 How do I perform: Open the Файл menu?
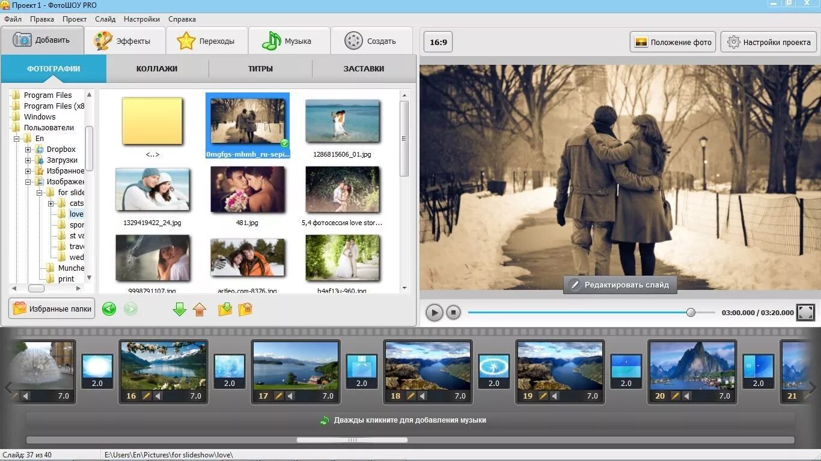point(13,19)
